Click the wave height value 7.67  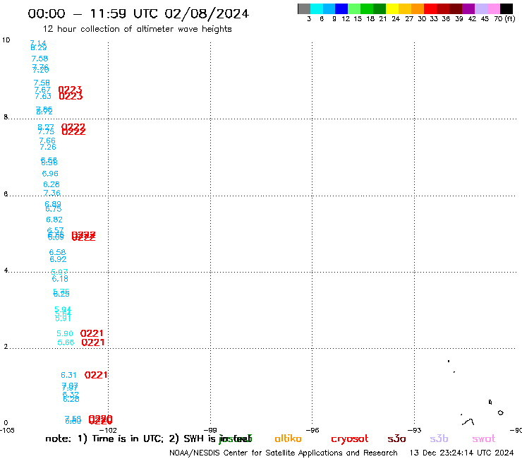click(x=42, y=90)
